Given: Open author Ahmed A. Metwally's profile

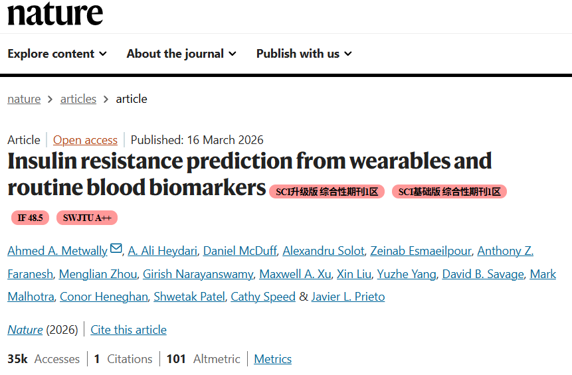Looking at the screenshot, I should [57, 251].
